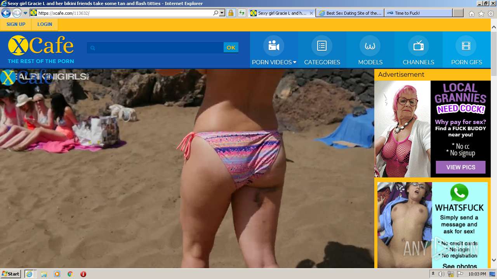Click the video camera icon in navigation
Image resolution: width=497 pixels, height=279 pixels.
coord(274,46)
